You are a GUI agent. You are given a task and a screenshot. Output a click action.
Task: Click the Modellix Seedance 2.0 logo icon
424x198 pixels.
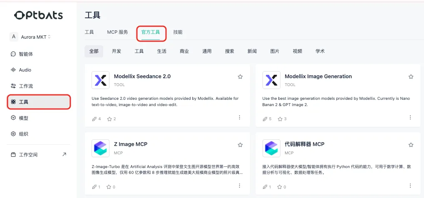pos(101,80)
